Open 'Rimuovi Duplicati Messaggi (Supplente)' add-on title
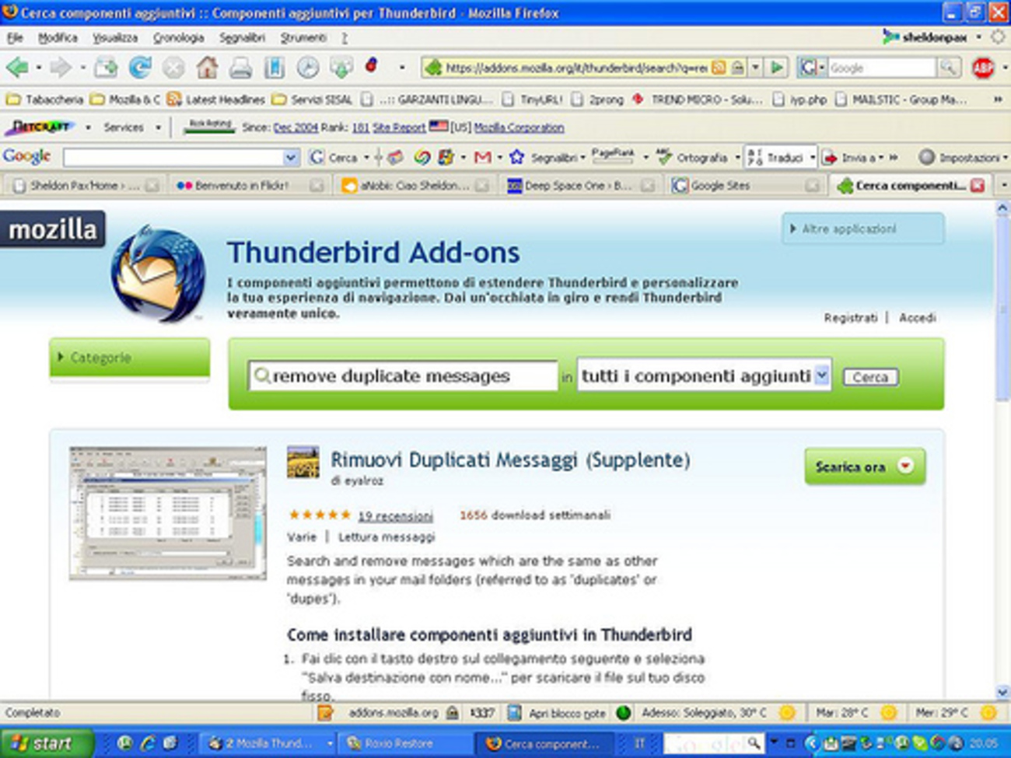 (x=510, y=459)
